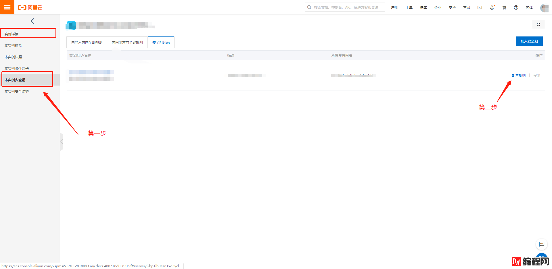Open the orange hamburger main menu
This screenshot has width=552, height=269.
click(7, 7)
